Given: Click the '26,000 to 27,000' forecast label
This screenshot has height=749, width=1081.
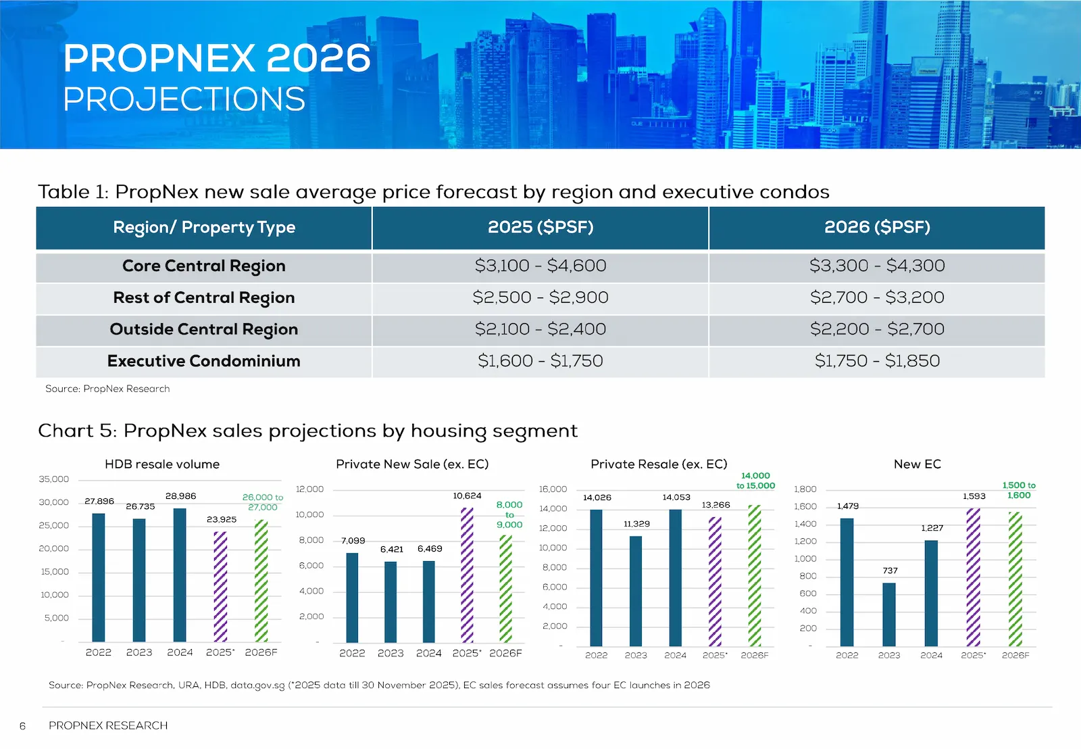Looking at the screenshot, I should point(263,502).
